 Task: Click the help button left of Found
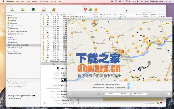click(x=44, y=103)
